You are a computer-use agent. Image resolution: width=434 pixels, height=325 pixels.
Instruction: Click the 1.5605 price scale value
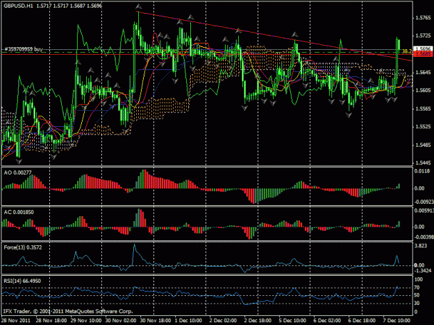point(423,90)
